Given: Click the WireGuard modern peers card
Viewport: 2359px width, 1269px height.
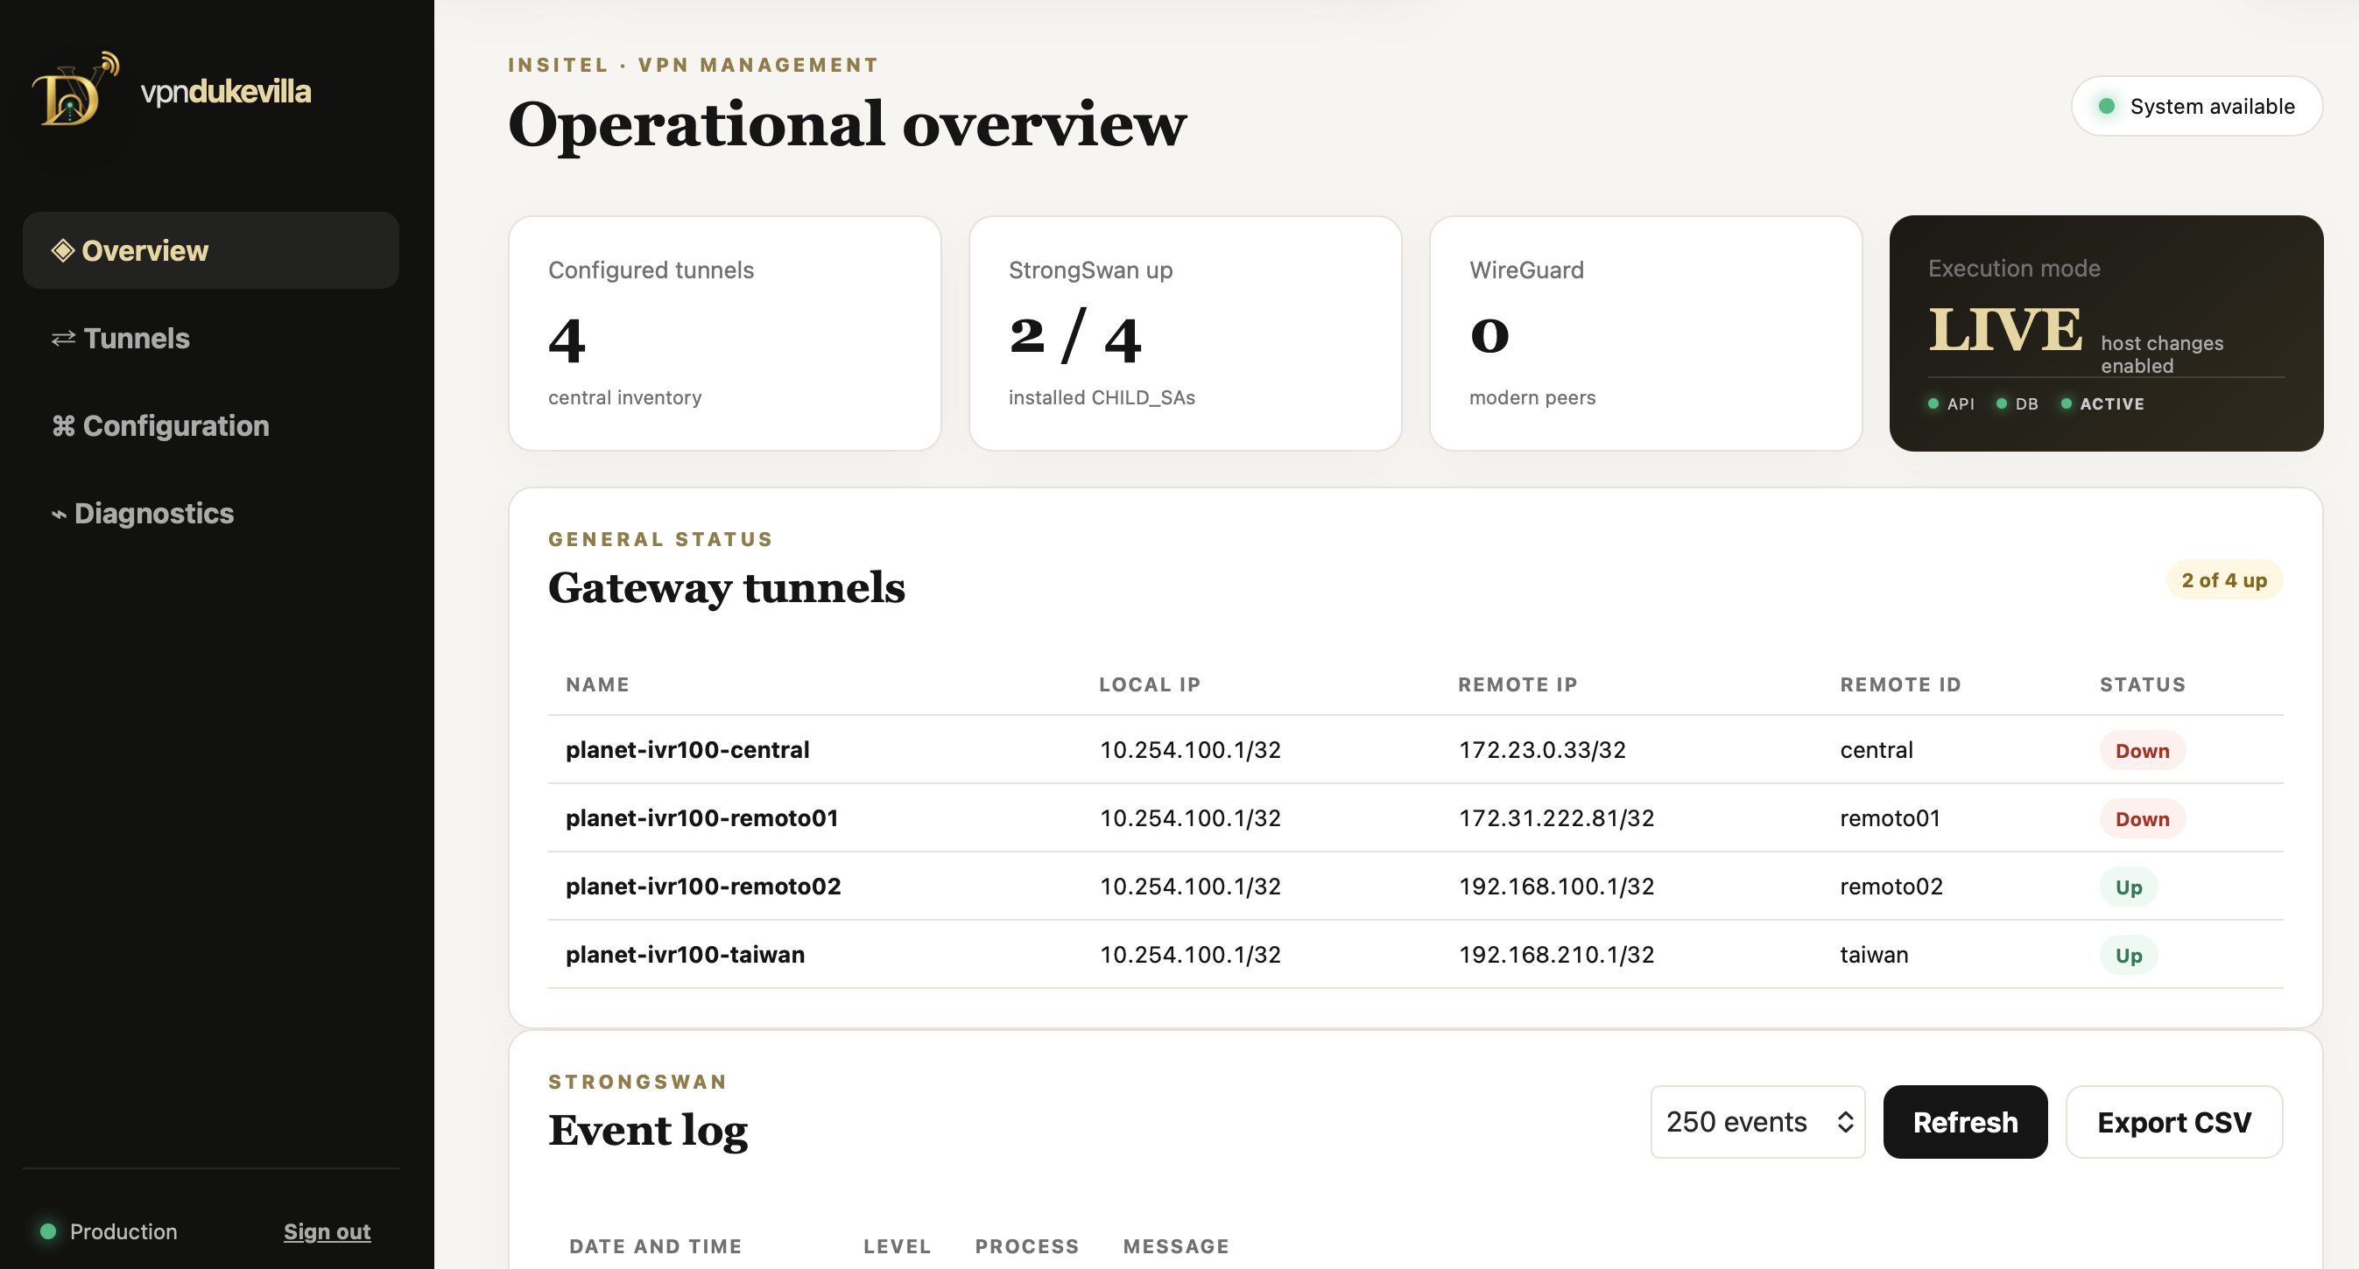Looking at the screenshot, I should coord(1645,333).
